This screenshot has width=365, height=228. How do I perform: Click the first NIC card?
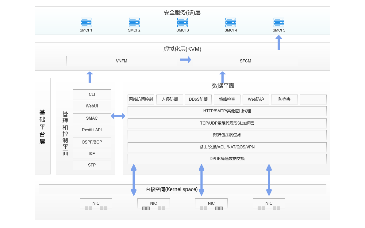pyautogui.click(x=96, y=204)
